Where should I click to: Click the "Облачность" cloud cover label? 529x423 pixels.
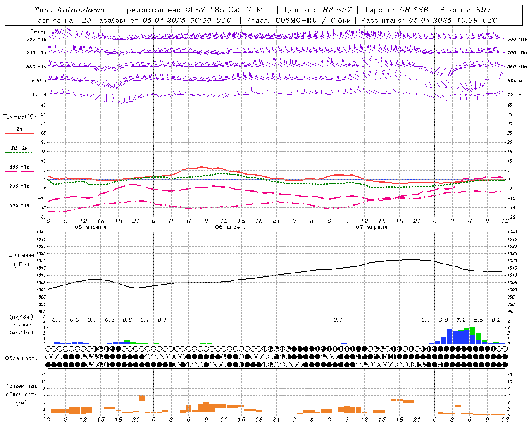coord(21,358)
